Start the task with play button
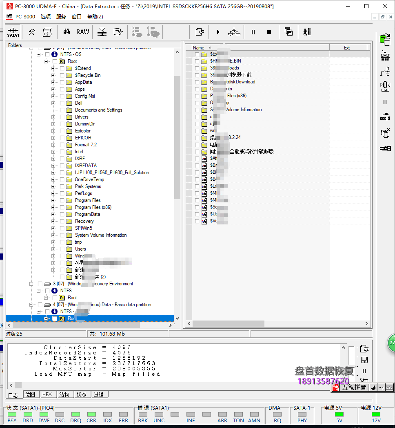This screenshot has width=395, height=428. click(x=218, y=32)
